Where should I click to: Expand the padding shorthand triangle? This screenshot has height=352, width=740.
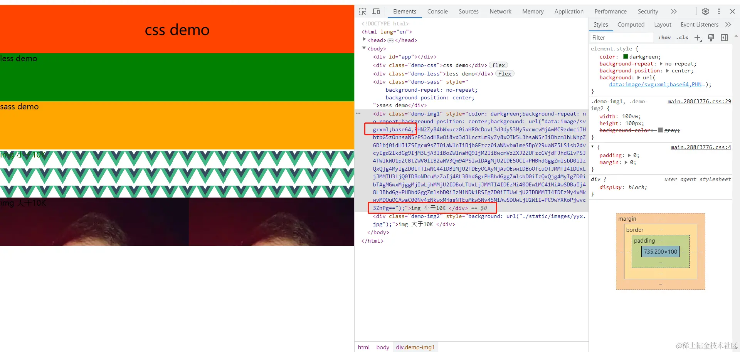coord(629,155)
